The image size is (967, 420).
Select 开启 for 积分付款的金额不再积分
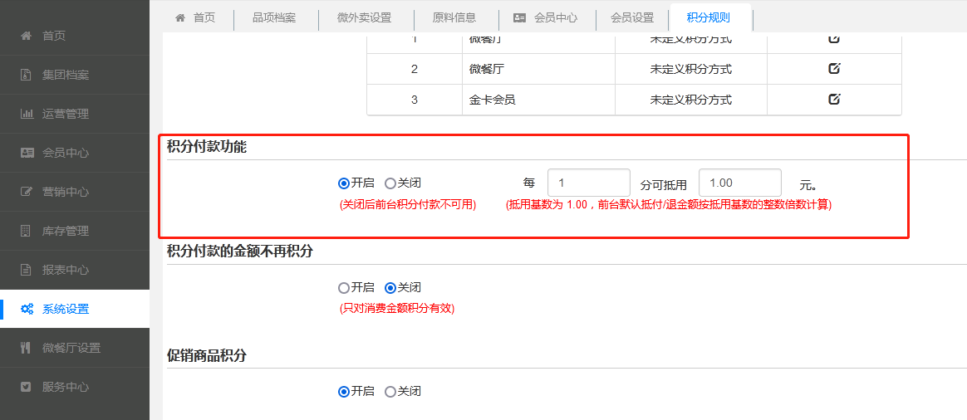(x=344, y=288)
